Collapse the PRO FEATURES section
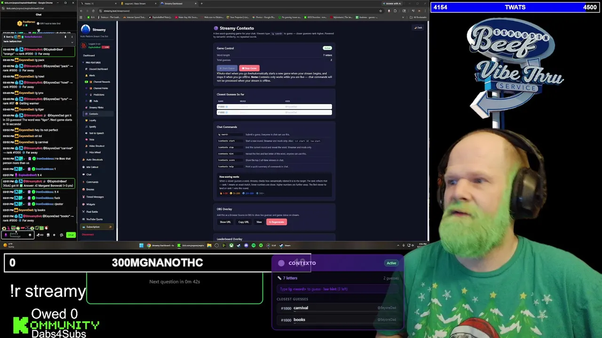Screen dimensions: 602x338 tap(93, 62)
